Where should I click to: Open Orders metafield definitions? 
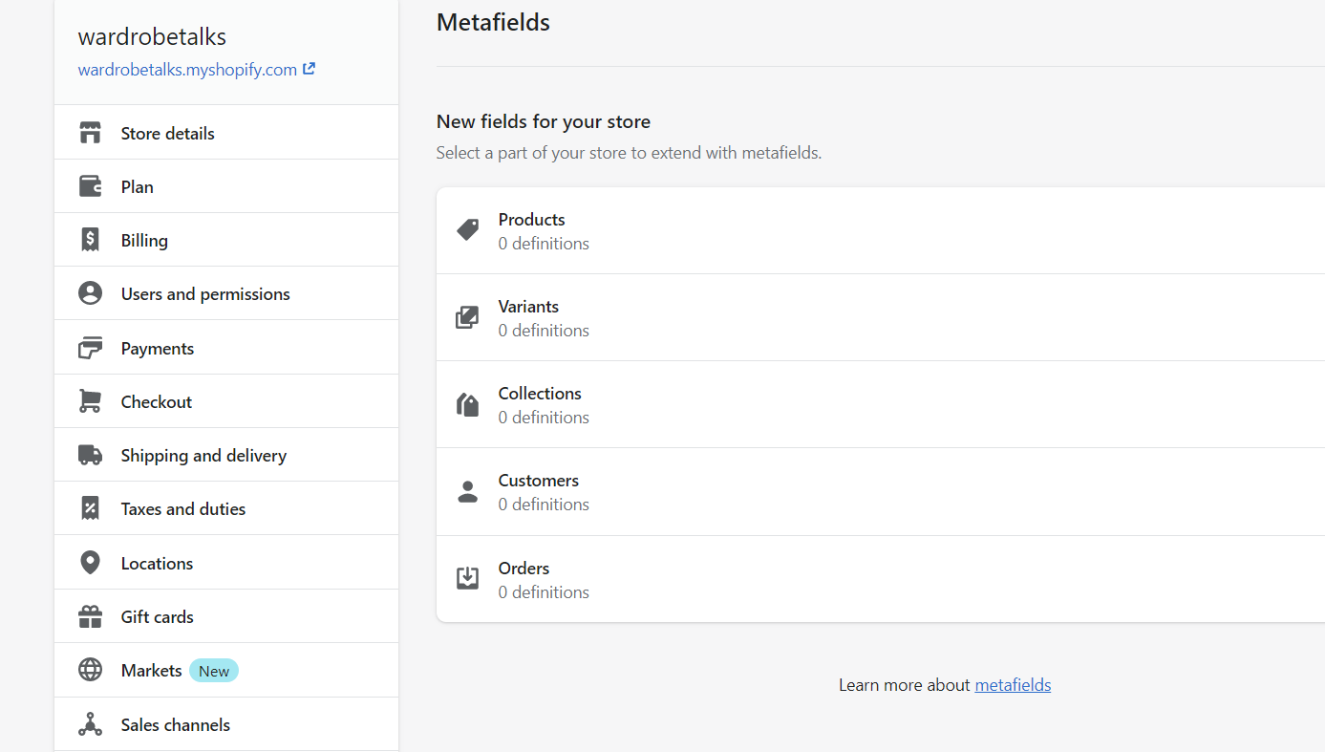[x=881, y=579]
